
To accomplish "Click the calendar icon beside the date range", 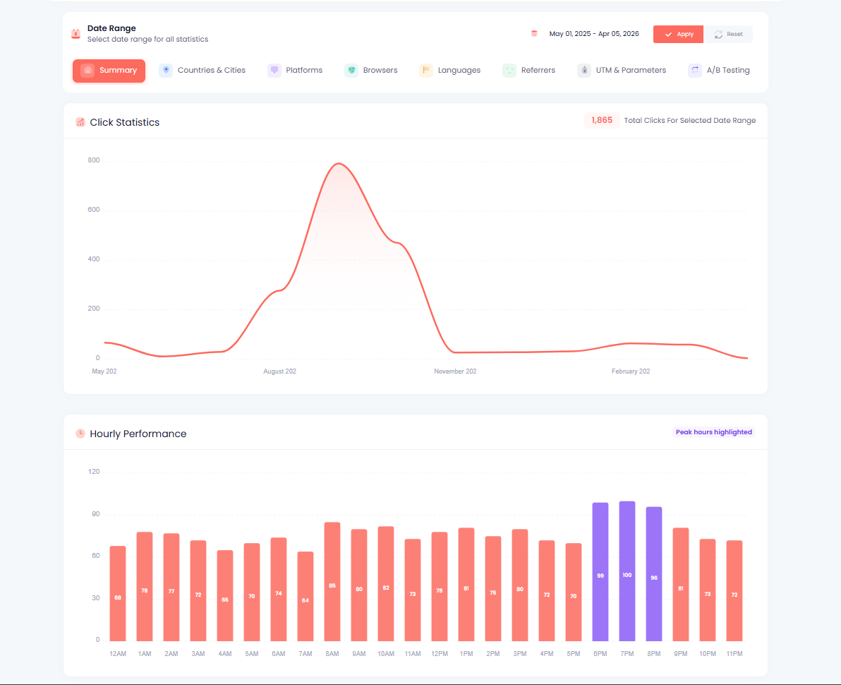I will click(x=534, y=33).
